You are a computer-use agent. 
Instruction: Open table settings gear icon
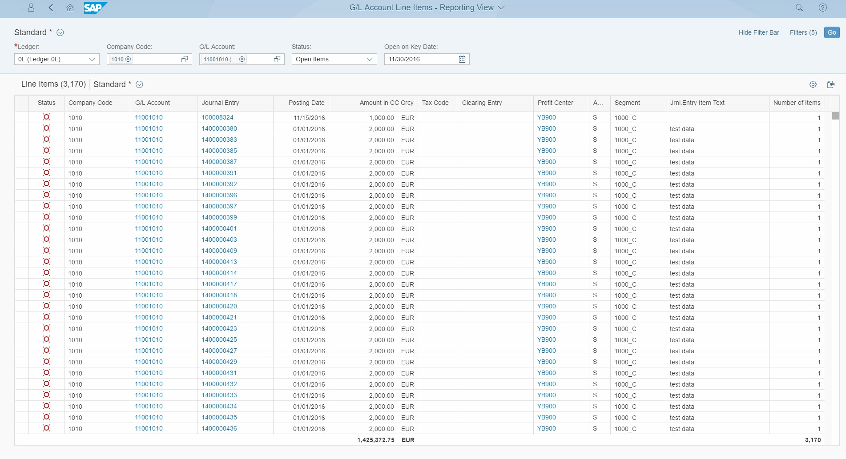pos(813,84)
